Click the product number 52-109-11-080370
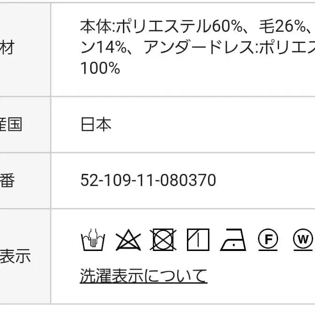 tap(148, 180)
